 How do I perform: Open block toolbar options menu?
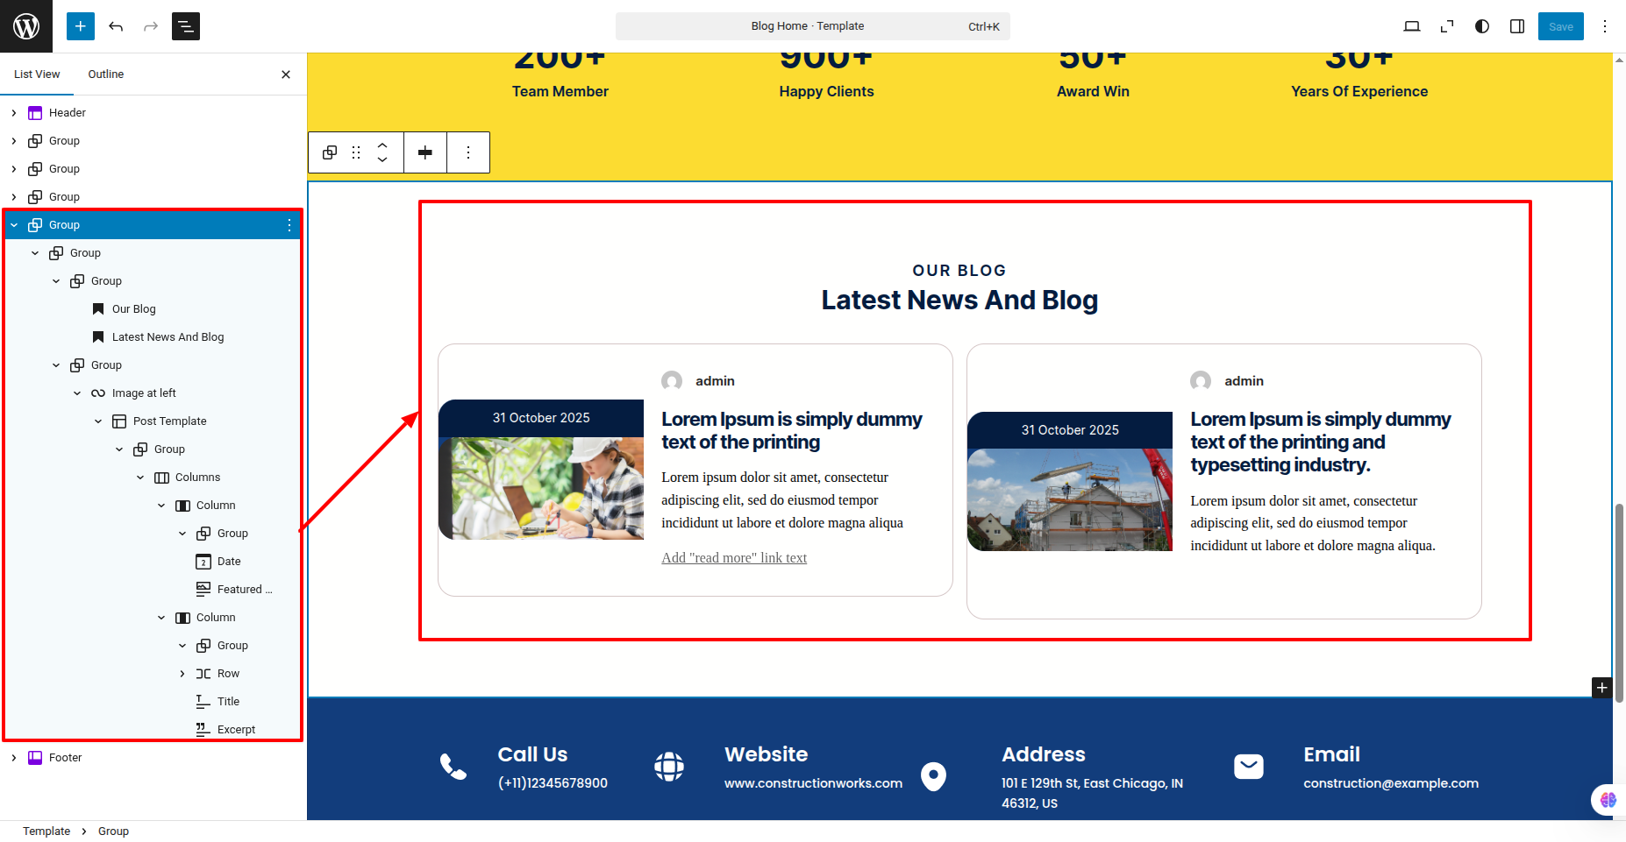pyautogui.click(x=468, y=152)
